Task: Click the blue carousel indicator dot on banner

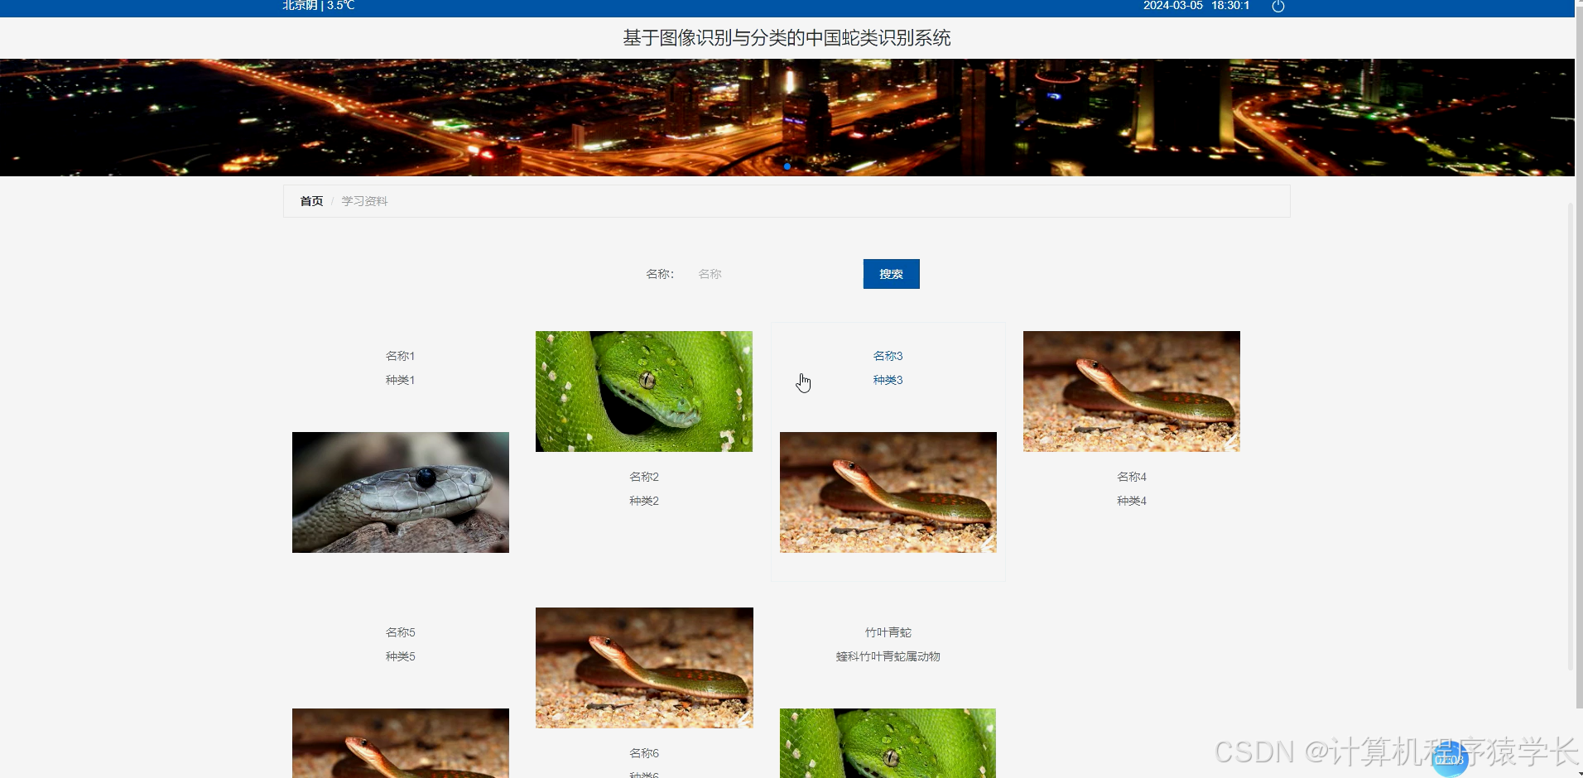Action: point(787,166)
